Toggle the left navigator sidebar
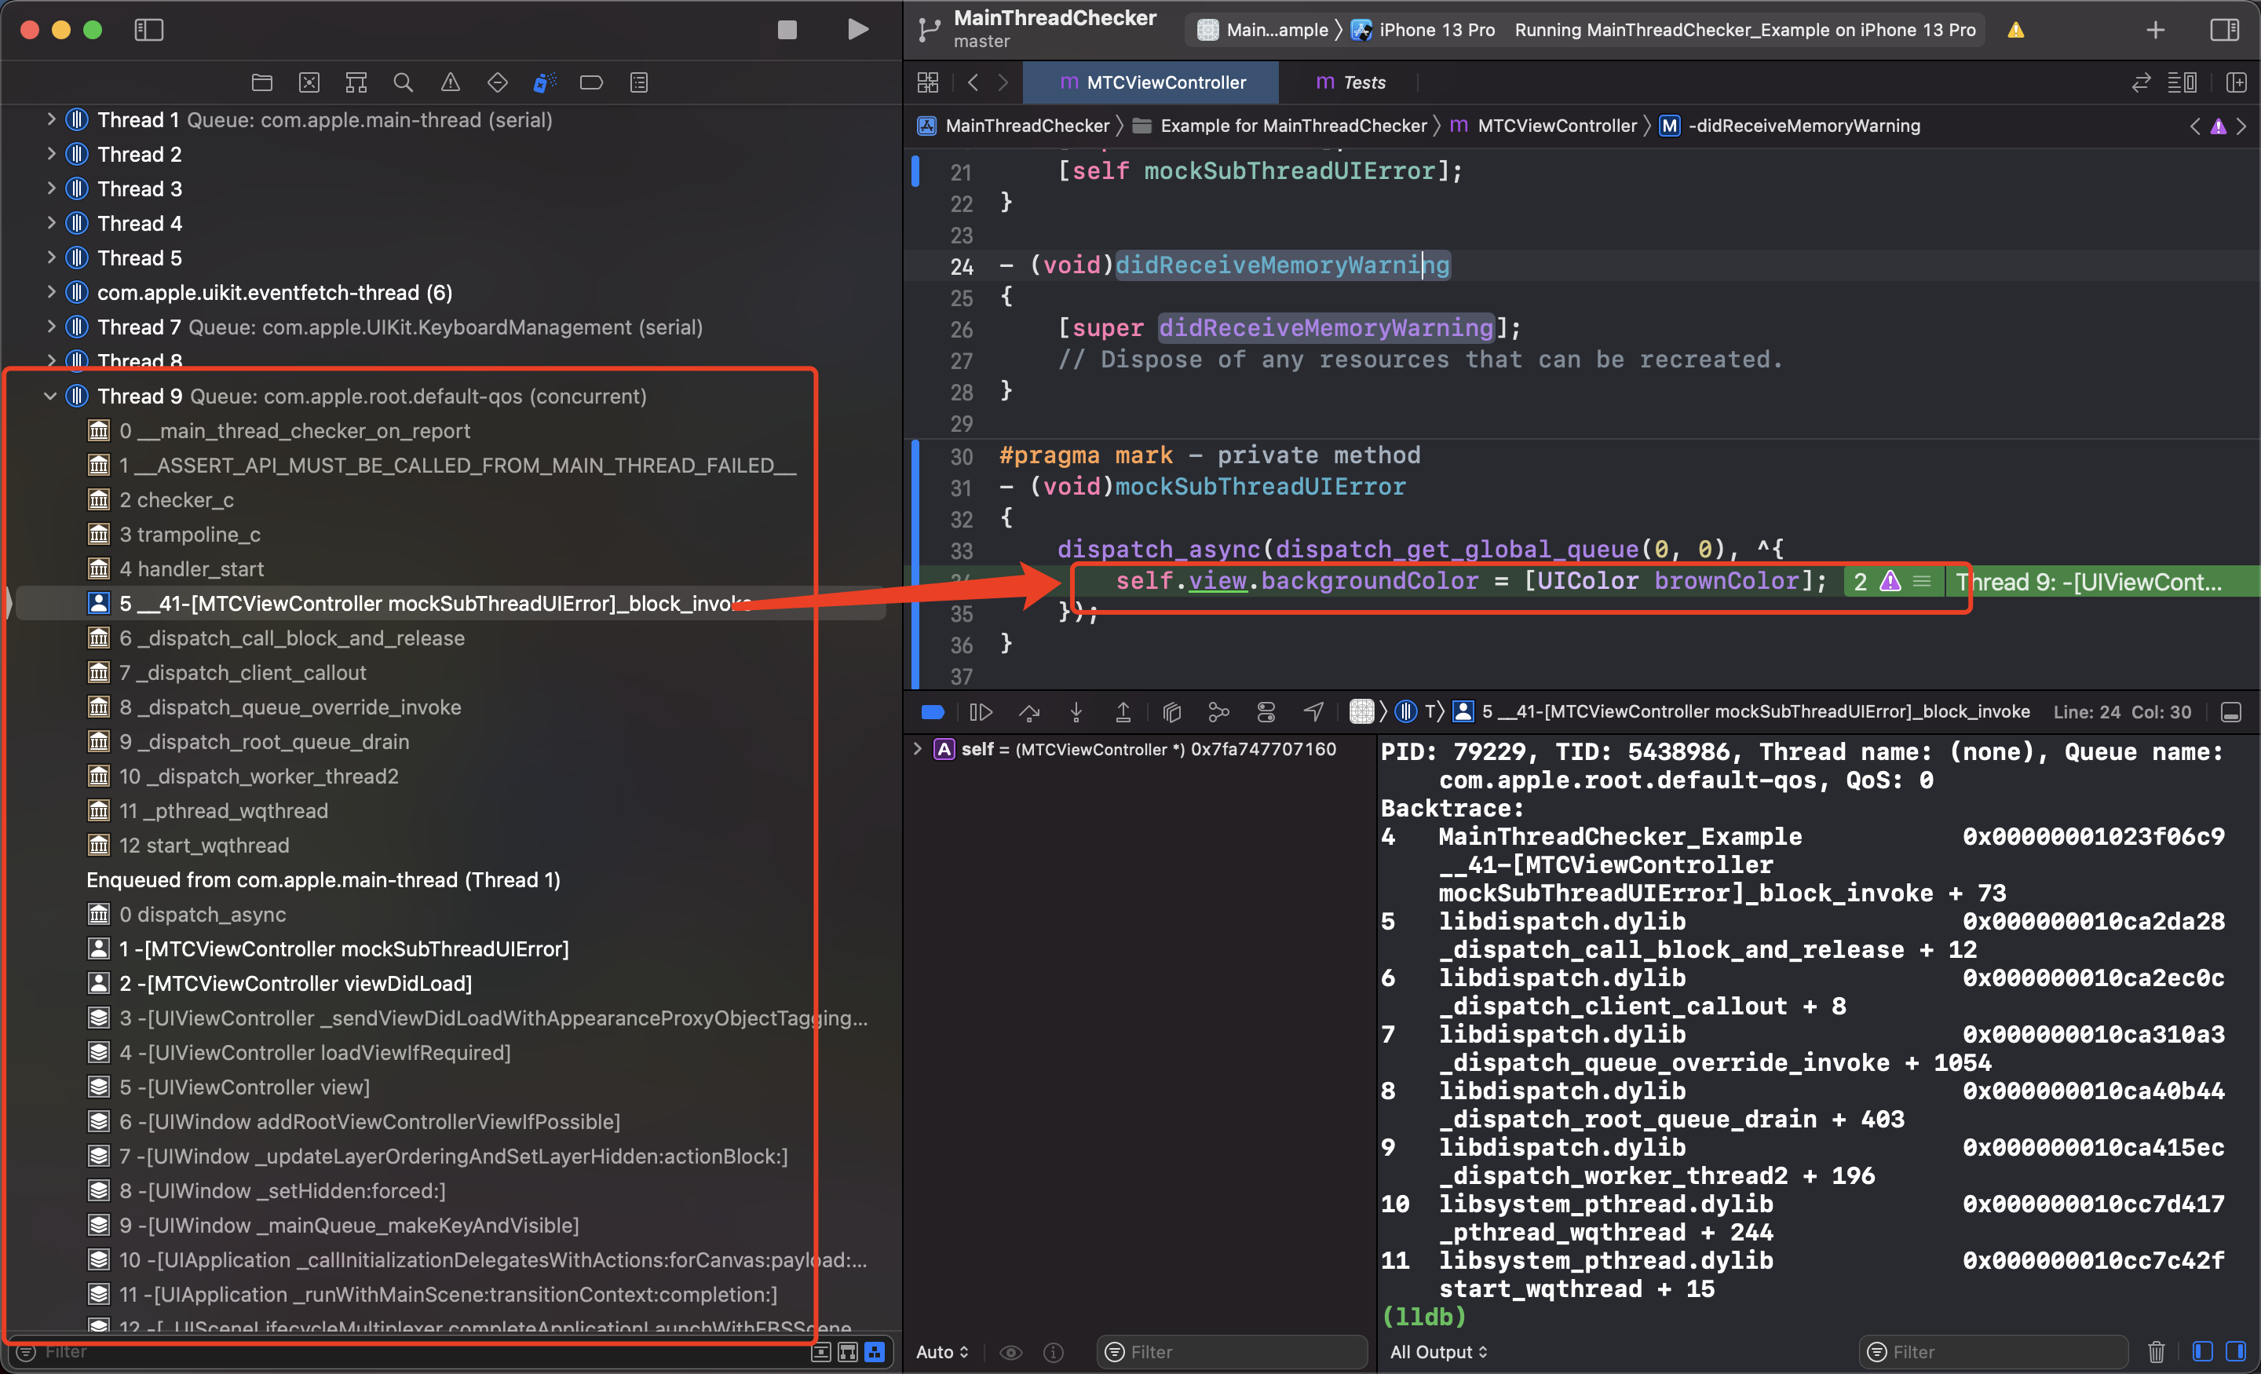The width and height of the screenshot is (2261, 1374). (x=148, y=29)
